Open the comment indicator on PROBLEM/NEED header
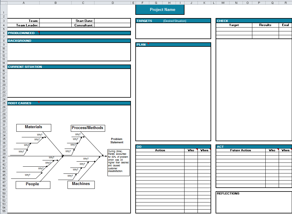292x214 pixels. (x=39, y=33)
